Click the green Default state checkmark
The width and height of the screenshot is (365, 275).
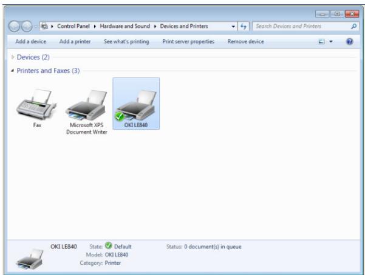click(108, 245)
